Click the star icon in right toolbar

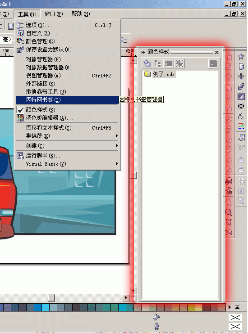241,57
